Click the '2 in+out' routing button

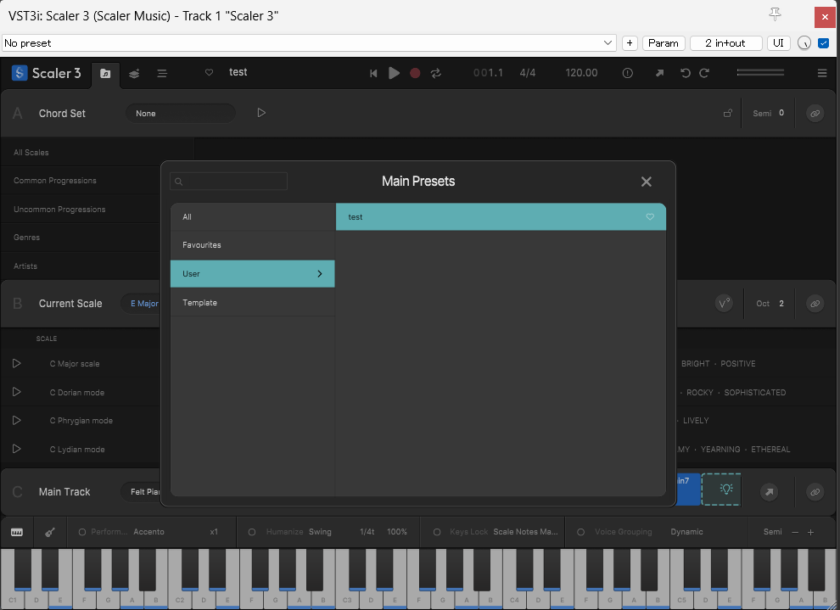726,43
